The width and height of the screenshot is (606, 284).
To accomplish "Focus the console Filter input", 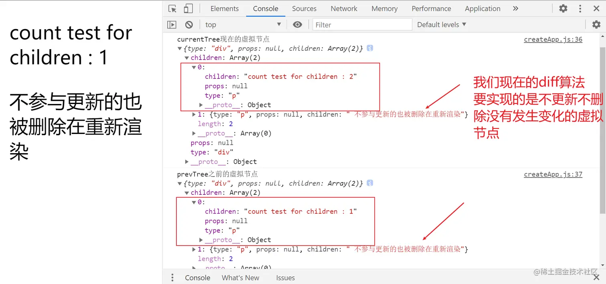I will coord(362,25).
